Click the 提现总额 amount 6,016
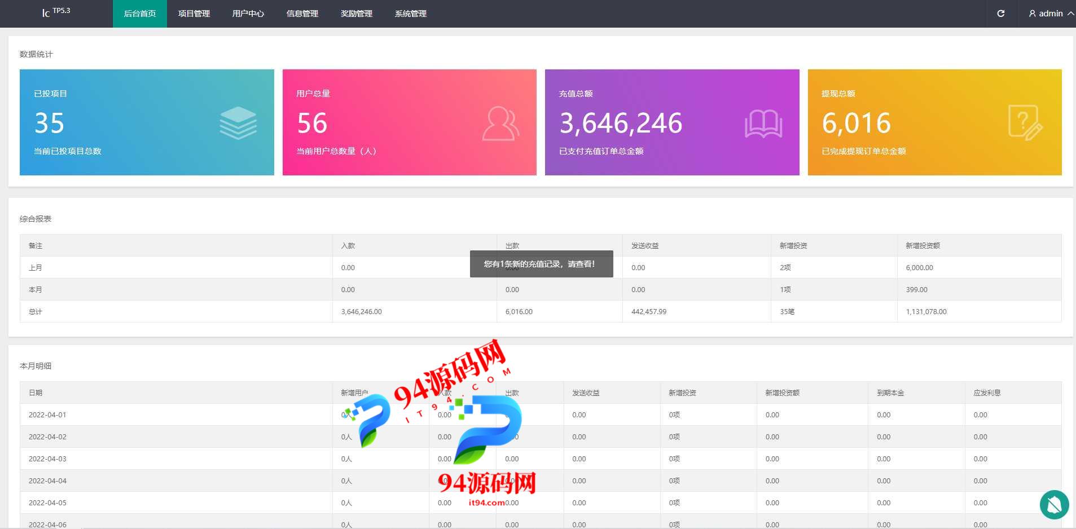The height and width of the screenshot is (529, 1076). click(856, 123)
